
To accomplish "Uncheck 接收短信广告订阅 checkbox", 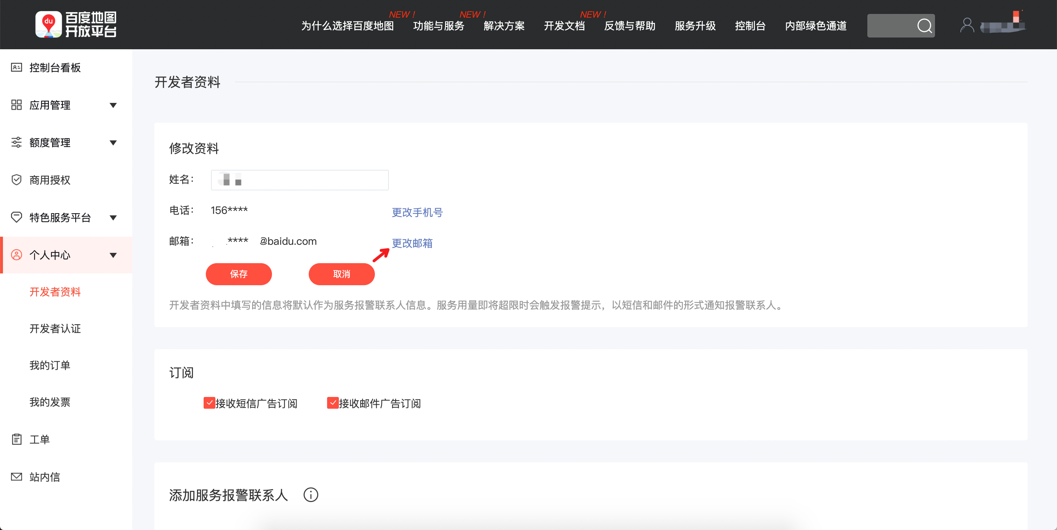I will click(209, 403).
